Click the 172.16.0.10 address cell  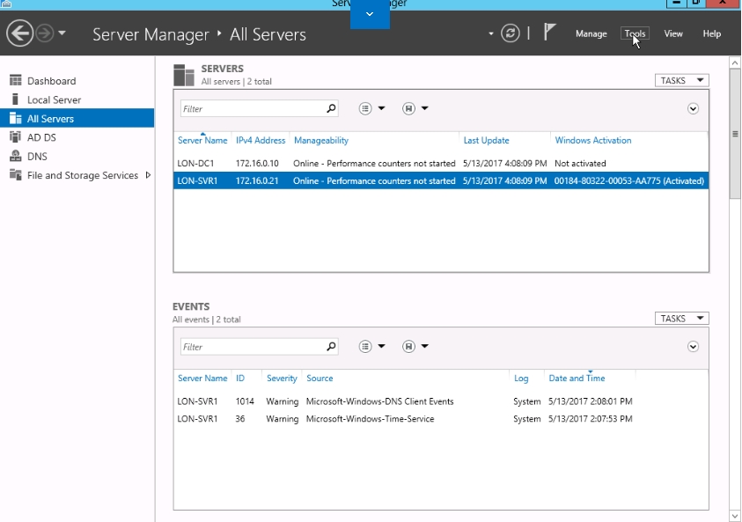257,163
